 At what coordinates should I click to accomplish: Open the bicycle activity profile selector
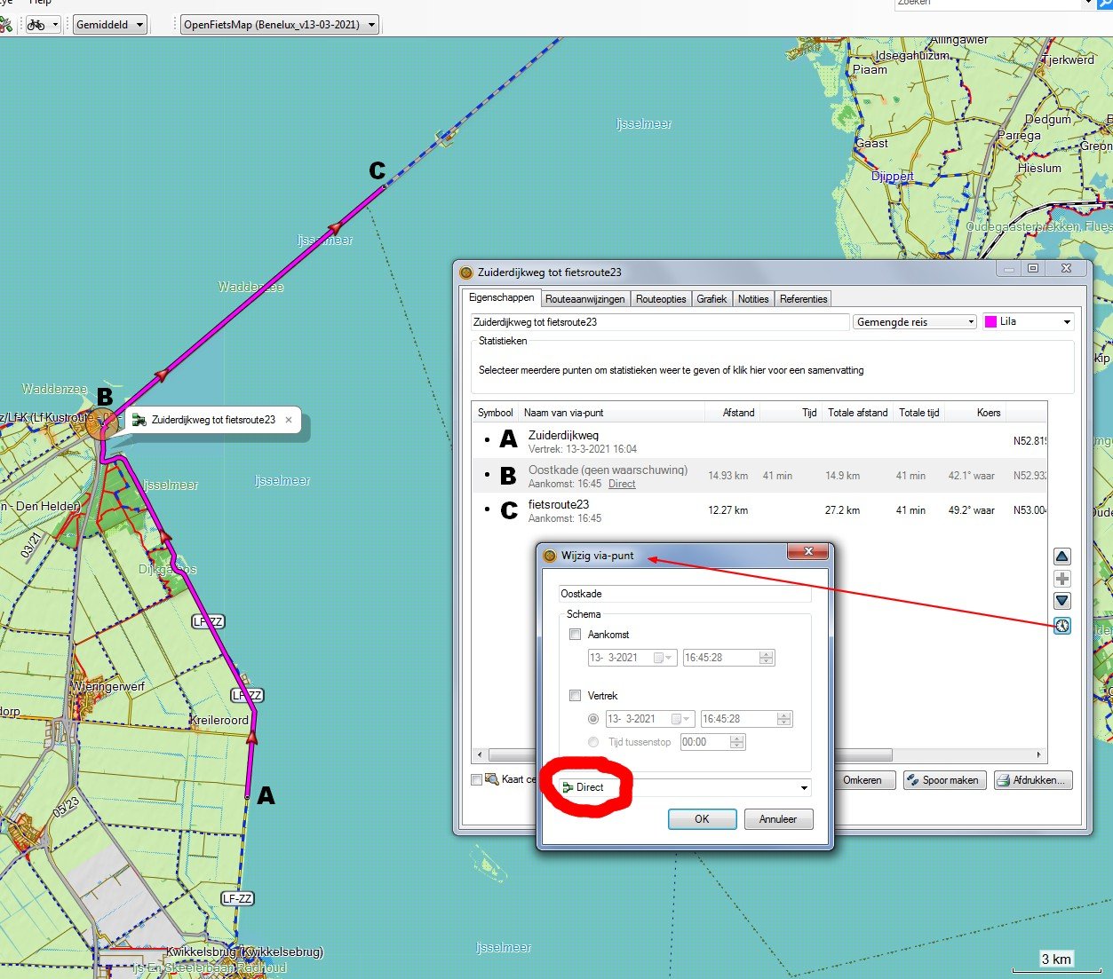click(x=42, y=25)
